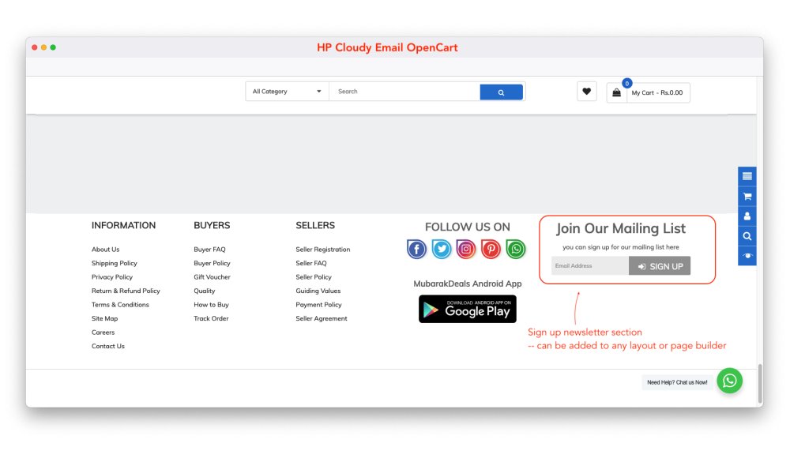
Task: Open the Pinterest social icon
Action: click(x=491, y=250)
